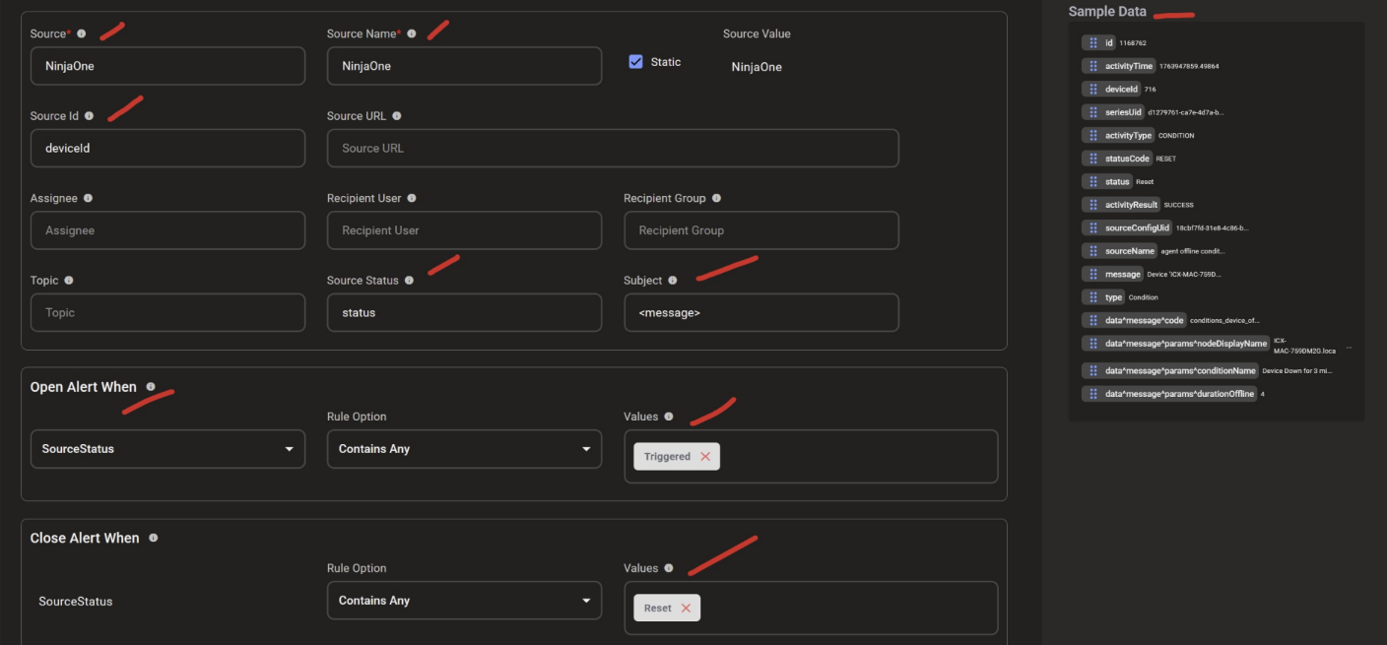Remove the Triggered value chip
The height and width of the screenshot is (645, 1387).
point(705,457)
